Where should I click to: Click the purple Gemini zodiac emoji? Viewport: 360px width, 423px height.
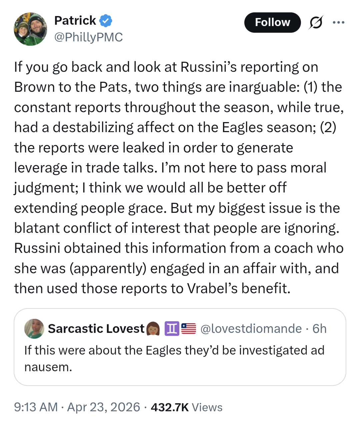pyautogui.click(x=172, y=329)
